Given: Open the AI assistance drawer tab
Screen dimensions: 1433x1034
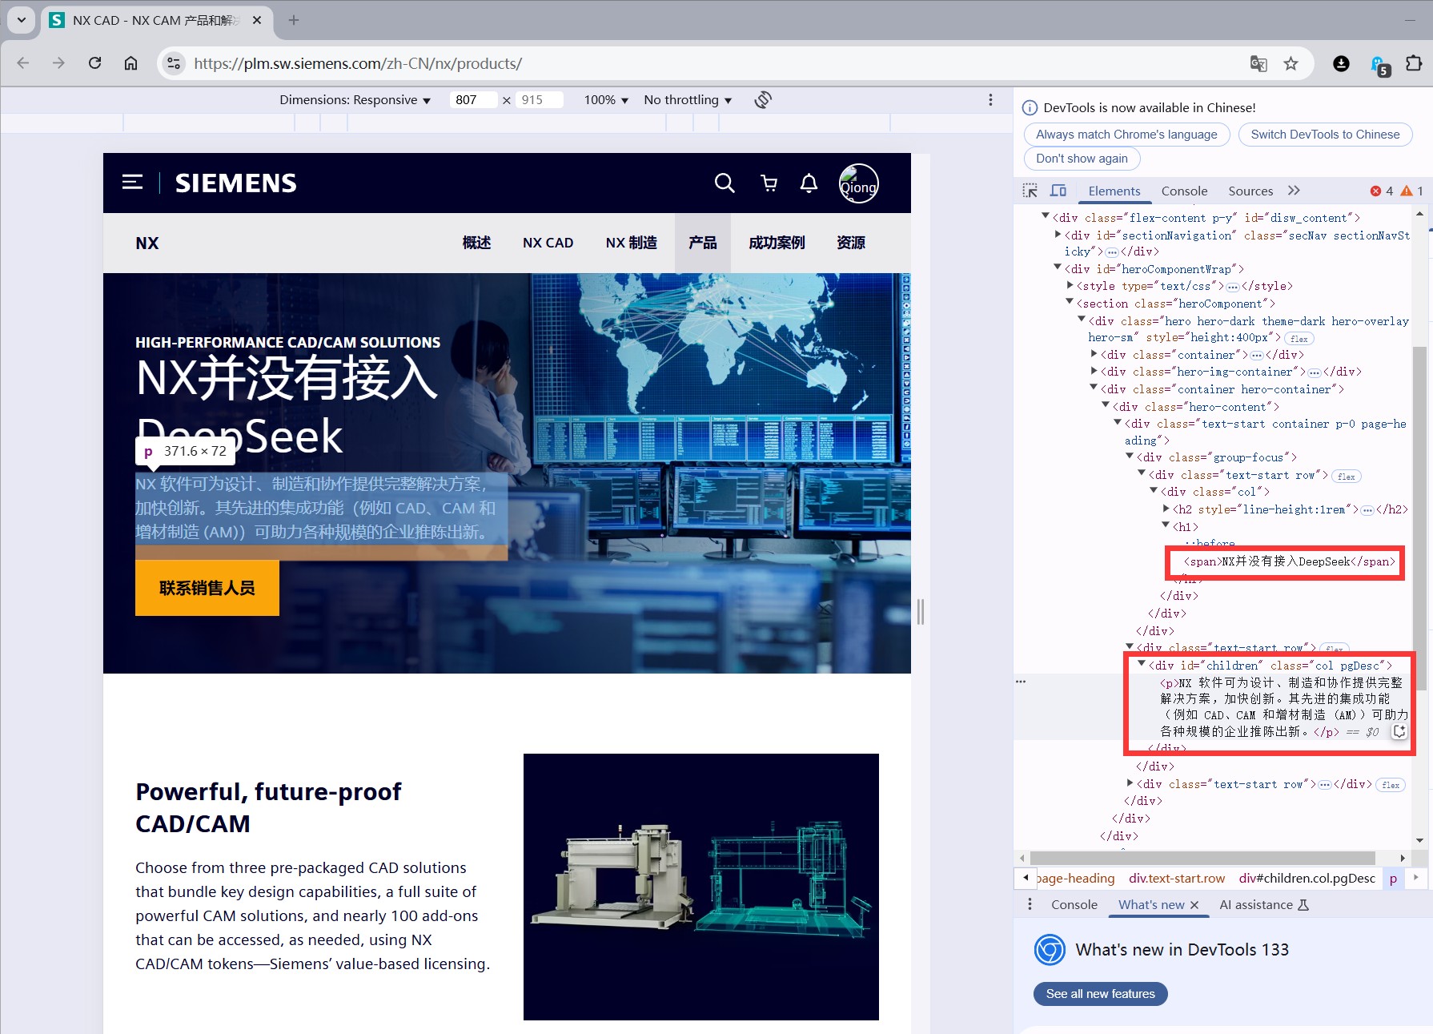Looking at the screenshot, I should coord(1264,904).
